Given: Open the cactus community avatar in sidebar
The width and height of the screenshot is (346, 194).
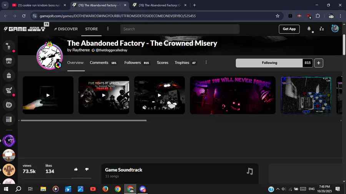Looking at the screenshot, I should point(9,170).
